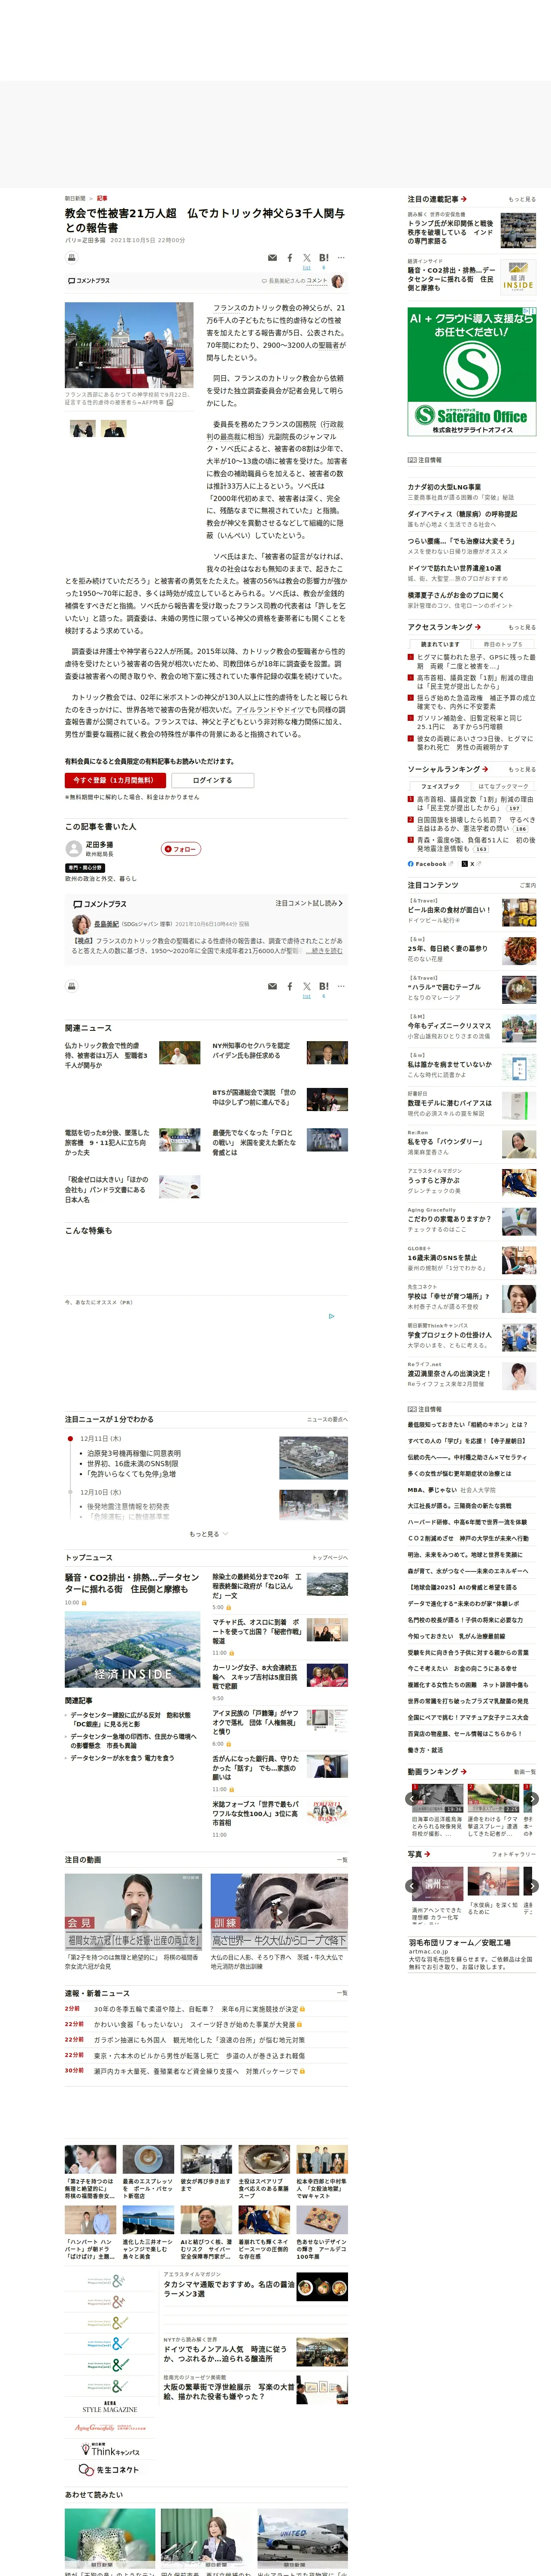Image resolution: width=551 pixels, height=2576 pixels.
Task: Click commenter avatar beside コメント link
Action: tap(338, 281)
